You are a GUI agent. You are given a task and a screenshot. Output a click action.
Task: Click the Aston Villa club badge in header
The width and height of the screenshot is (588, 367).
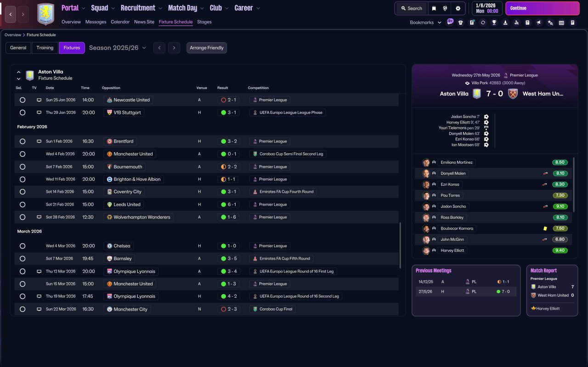click(x=45, y=14)
